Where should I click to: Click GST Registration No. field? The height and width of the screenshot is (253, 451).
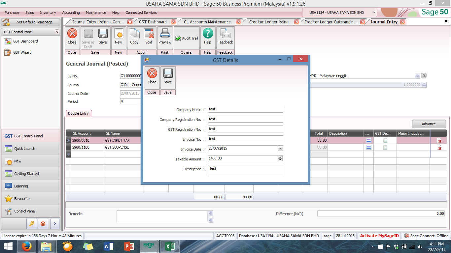[246, 129]
